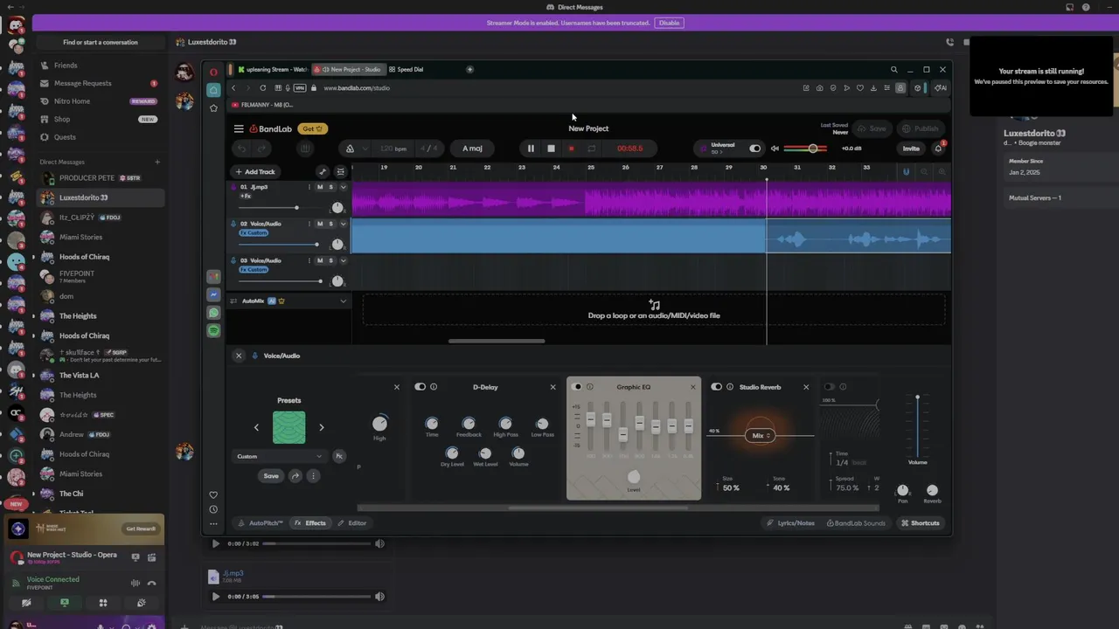Switch to the Effects tab
This screenshot has height=629, width=1119.
310,523
